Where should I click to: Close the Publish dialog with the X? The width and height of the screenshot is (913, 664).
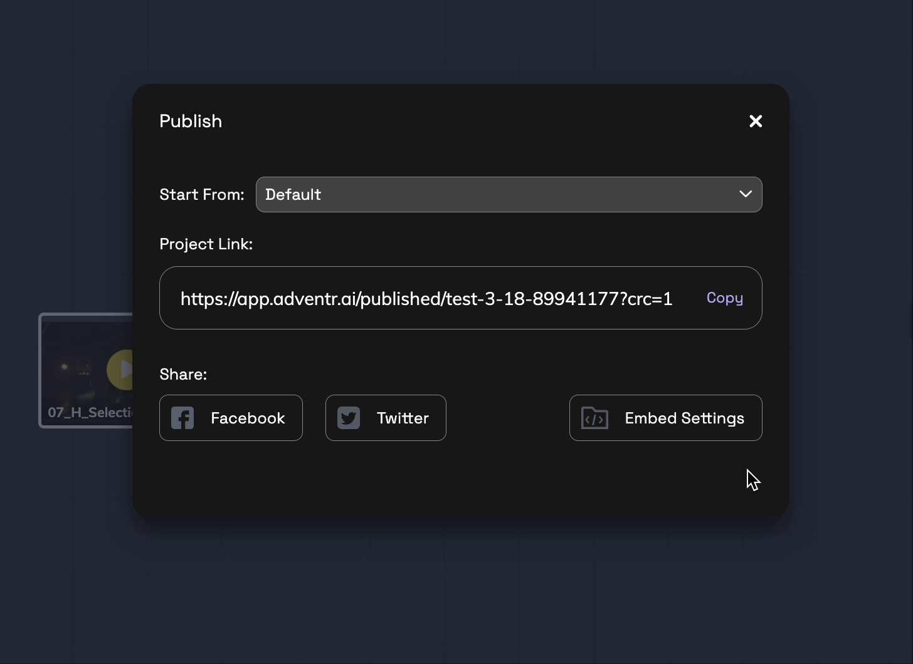756,121
